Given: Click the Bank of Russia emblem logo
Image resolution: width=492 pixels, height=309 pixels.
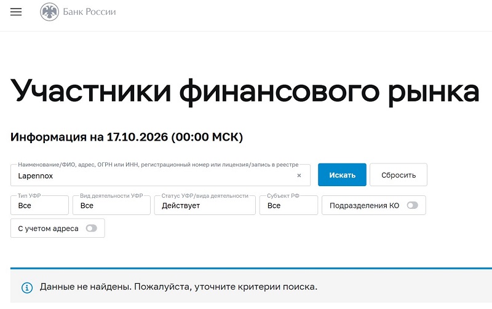Looking at the screenshot, I should pyautogui.click(x=49, y=12).
